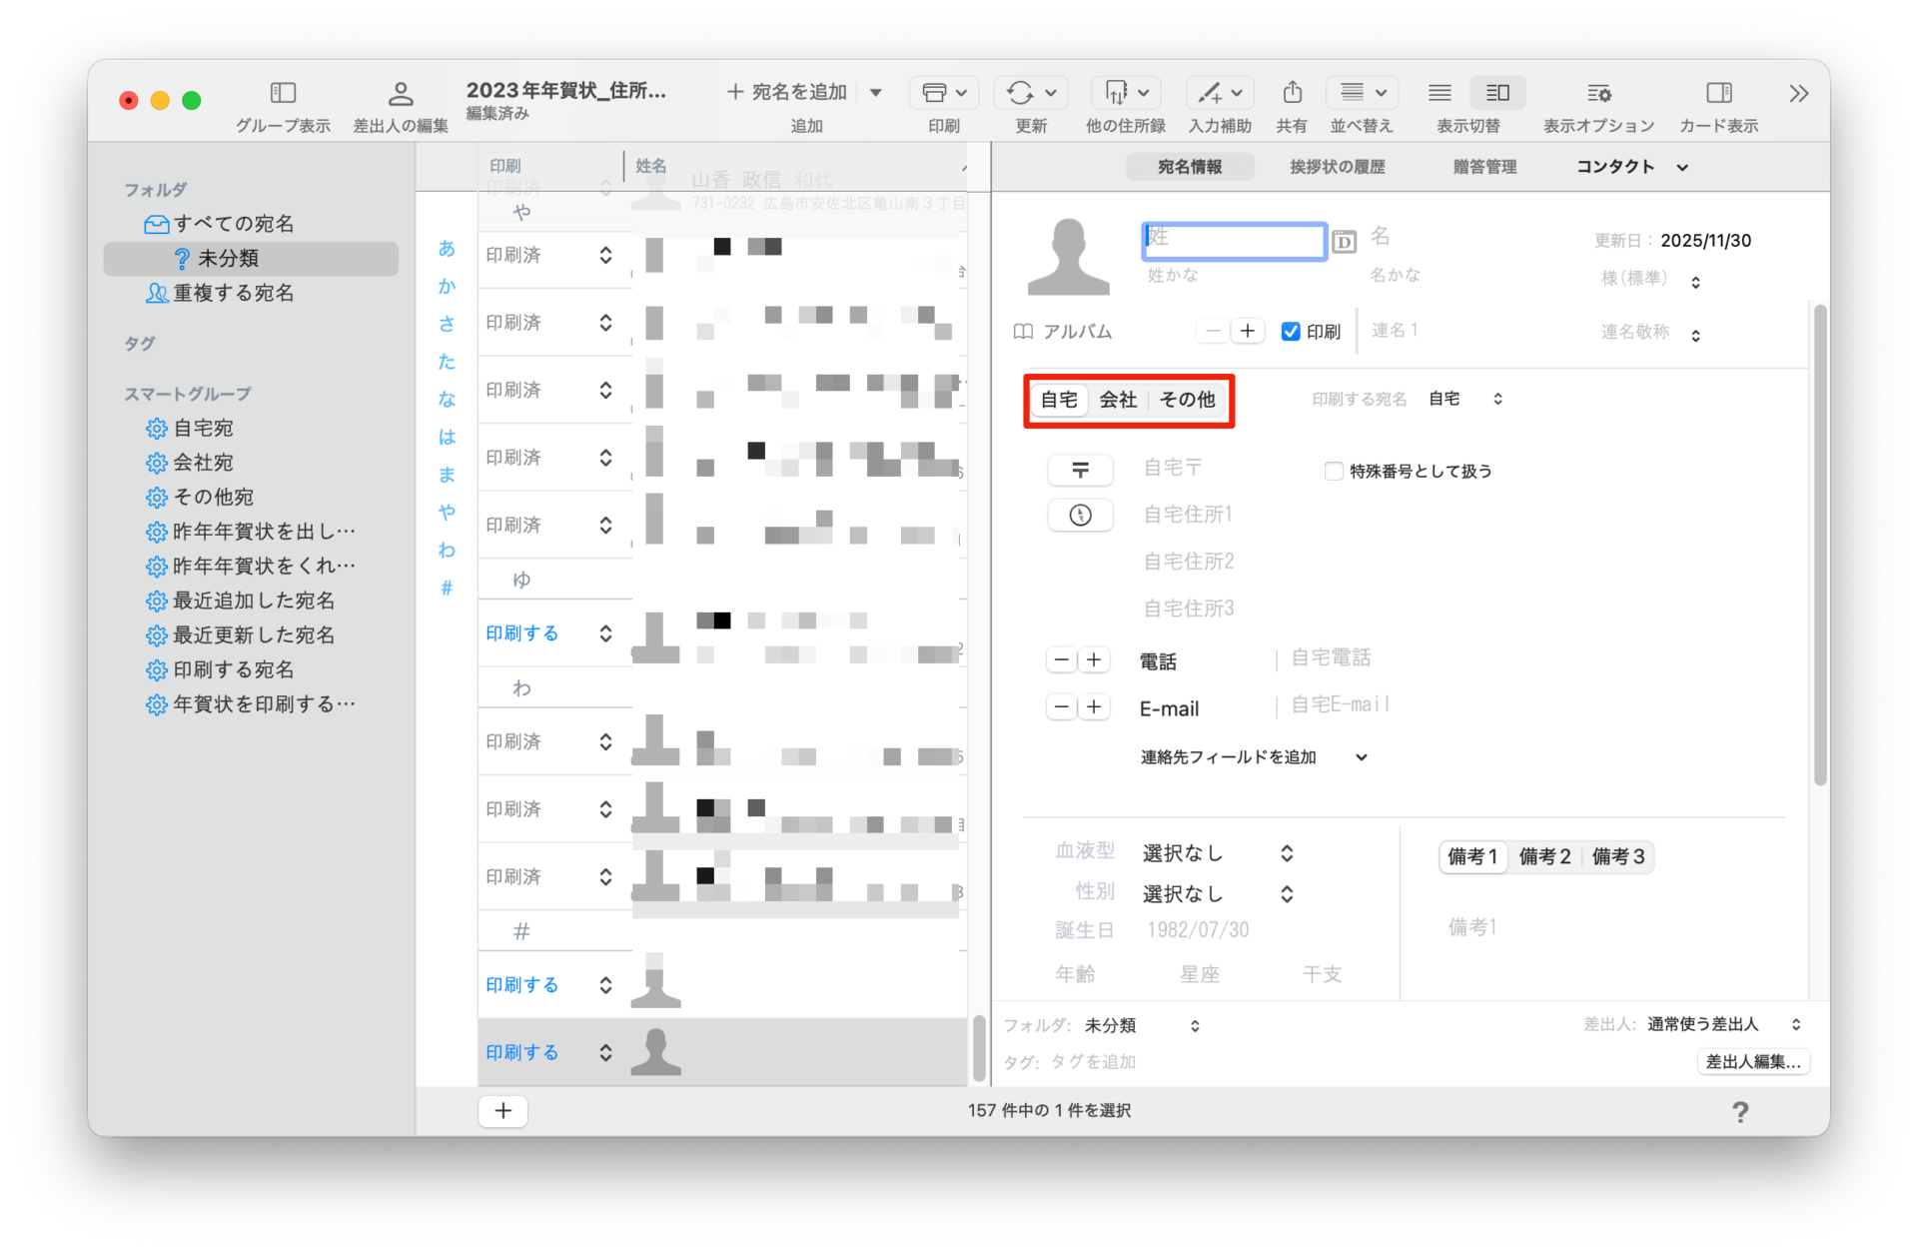The image size is (1918, 1253).
Task: Enable 特殊番号として扱う checkbox
Action: [1334, 471]
